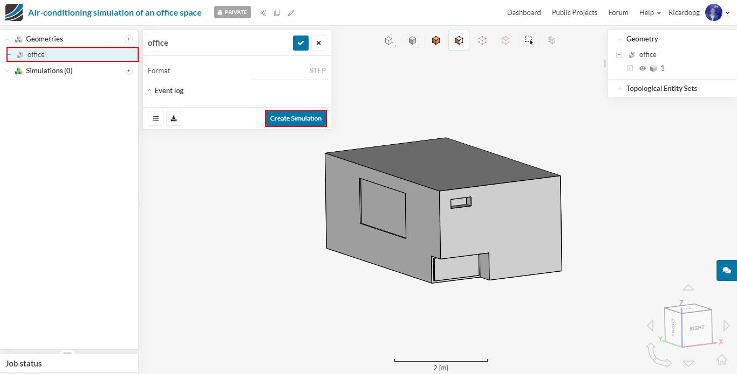This screenshot has height=374, width=737.
Task: Open the live chat support widget
Action: (x=726, y=270)
